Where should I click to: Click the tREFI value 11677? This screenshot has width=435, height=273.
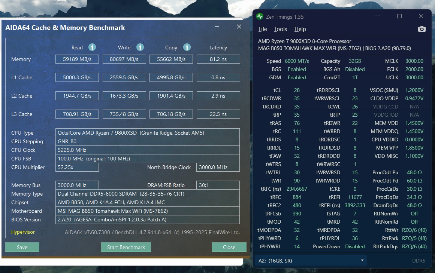355,197
